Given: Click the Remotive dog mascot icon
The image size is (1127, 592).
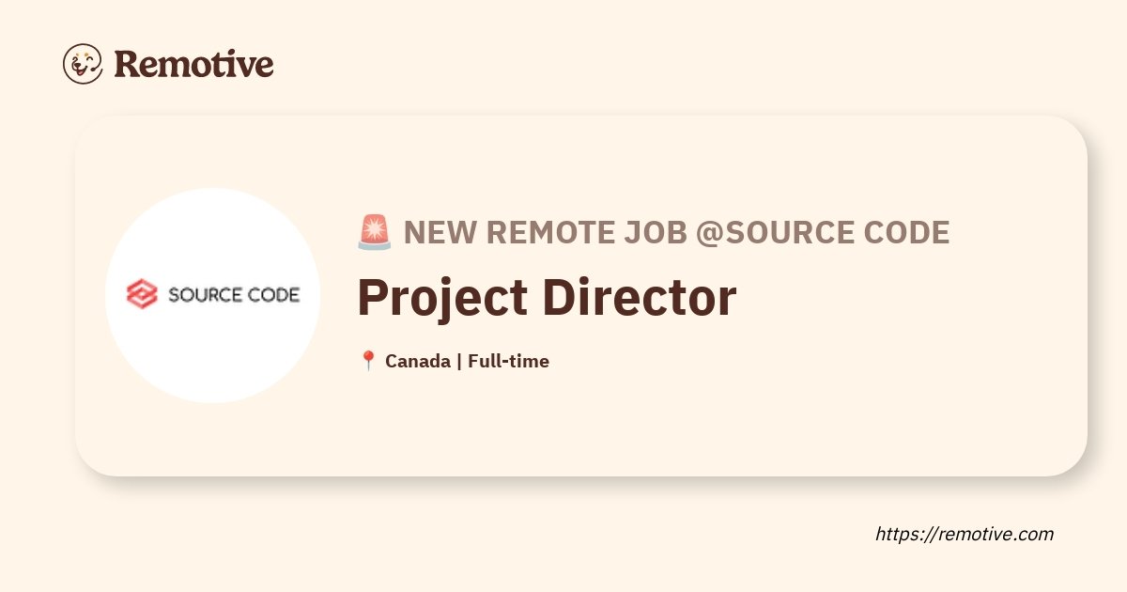Looking at the screenshot, I should pyautogui.click(x=83, y=64).
